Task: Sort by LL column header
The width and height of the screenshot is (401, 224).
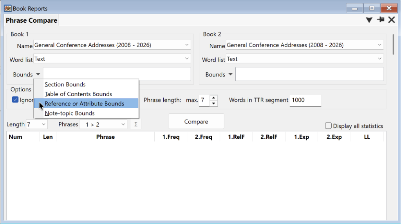Action: point(367,137)
